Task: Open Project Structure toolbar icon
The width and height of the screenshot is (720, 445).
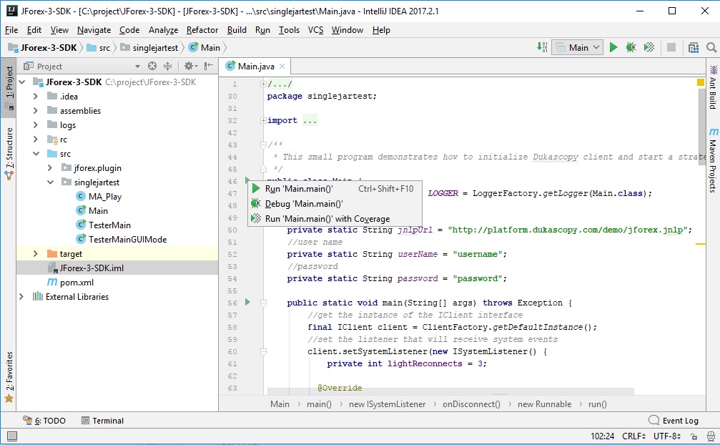Action: tap(694, 47)
